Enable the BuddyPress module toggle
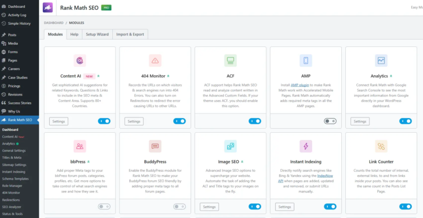This screenshot has width=423, height=218. (x=179, y=207)
